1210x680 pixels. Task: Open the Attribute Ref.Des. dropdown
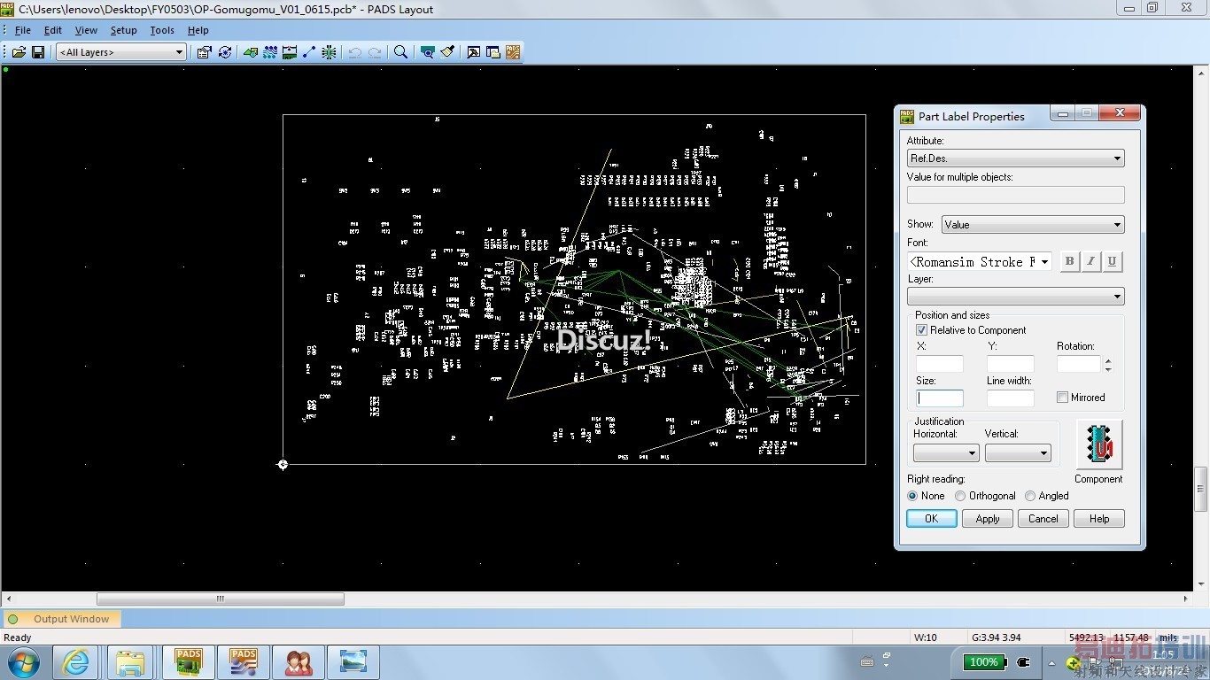(x=1016, y=158)
